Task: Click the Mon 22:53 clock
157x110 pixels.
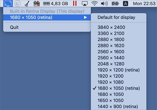Action: coord(144,4)
